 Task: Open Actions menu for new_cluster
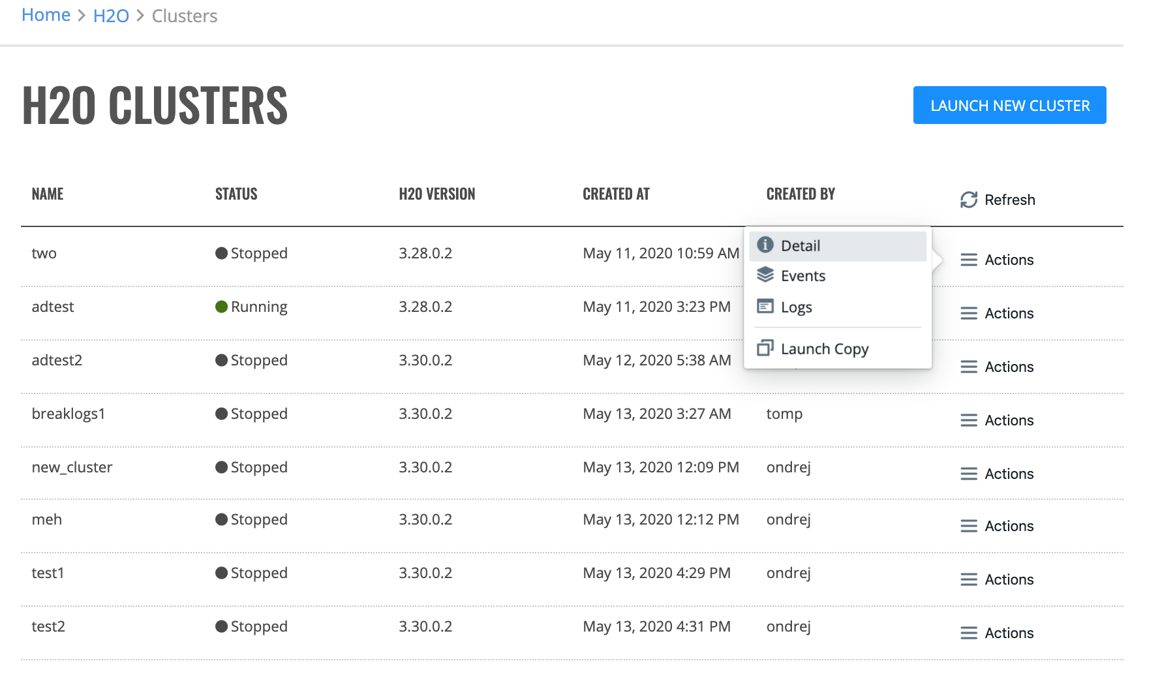pos(997,474)
